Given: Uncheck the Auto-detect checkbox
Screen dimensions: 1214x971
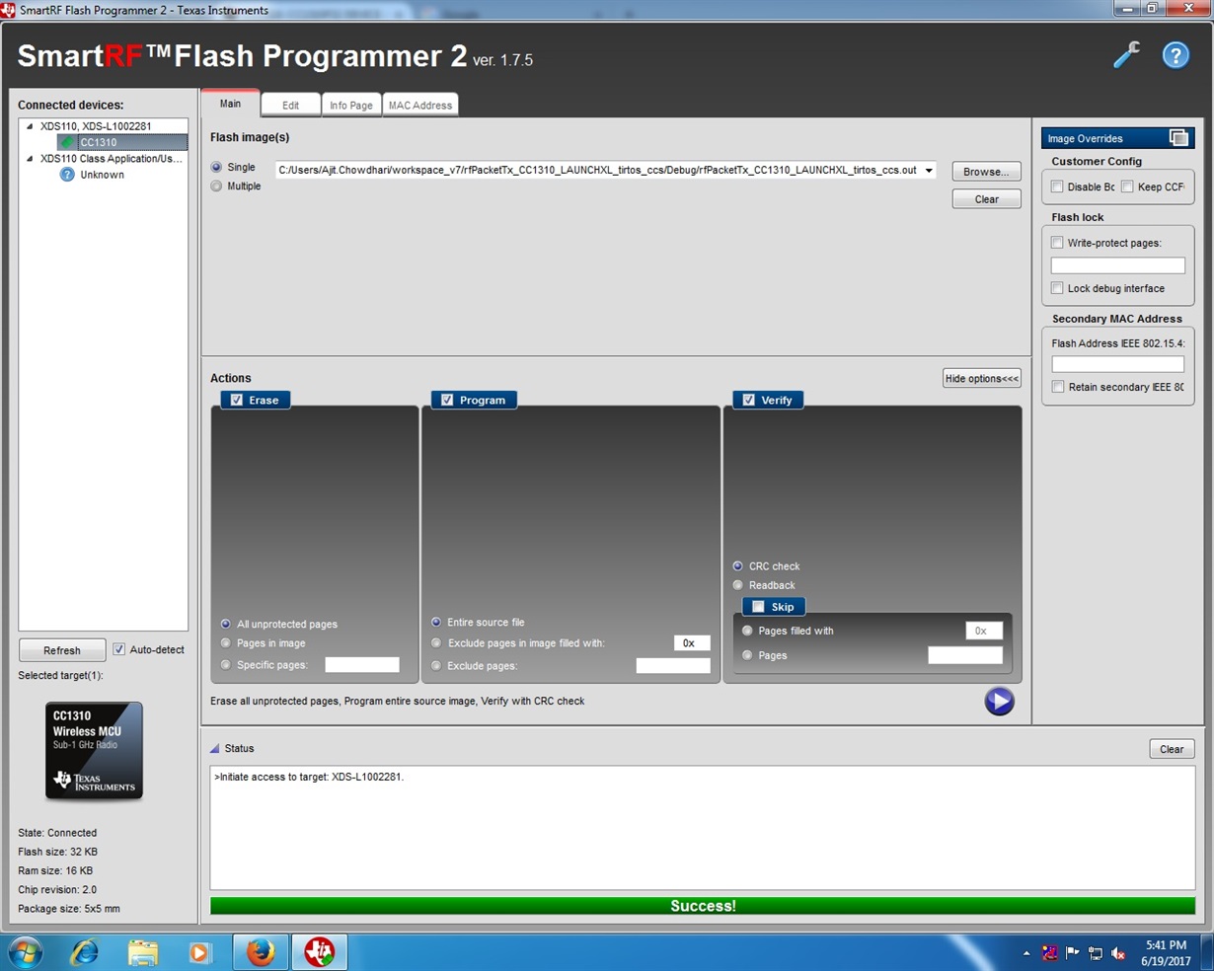Looking at the screenshot, I should pyautogui.click(x=118, y=649).
